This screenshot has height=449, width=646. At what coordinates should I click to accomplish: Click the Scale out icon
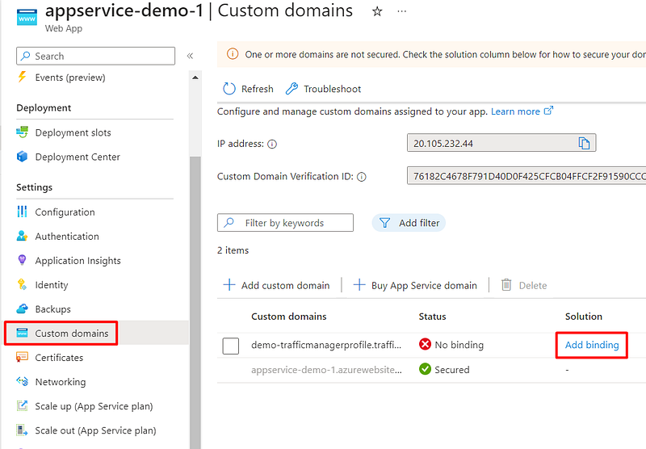click(23, 430)
